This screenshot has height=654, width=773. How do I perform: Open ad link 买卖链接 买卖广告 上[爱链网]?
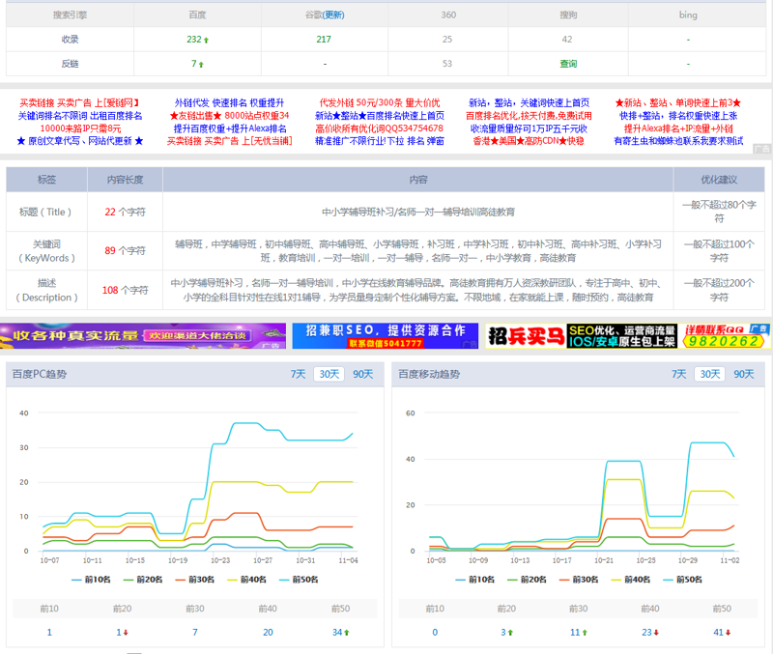(x=80, y=103)
